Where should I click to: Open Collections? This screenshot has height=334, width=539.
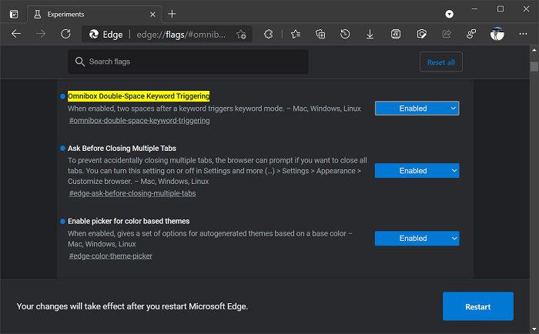click(320, 34)
